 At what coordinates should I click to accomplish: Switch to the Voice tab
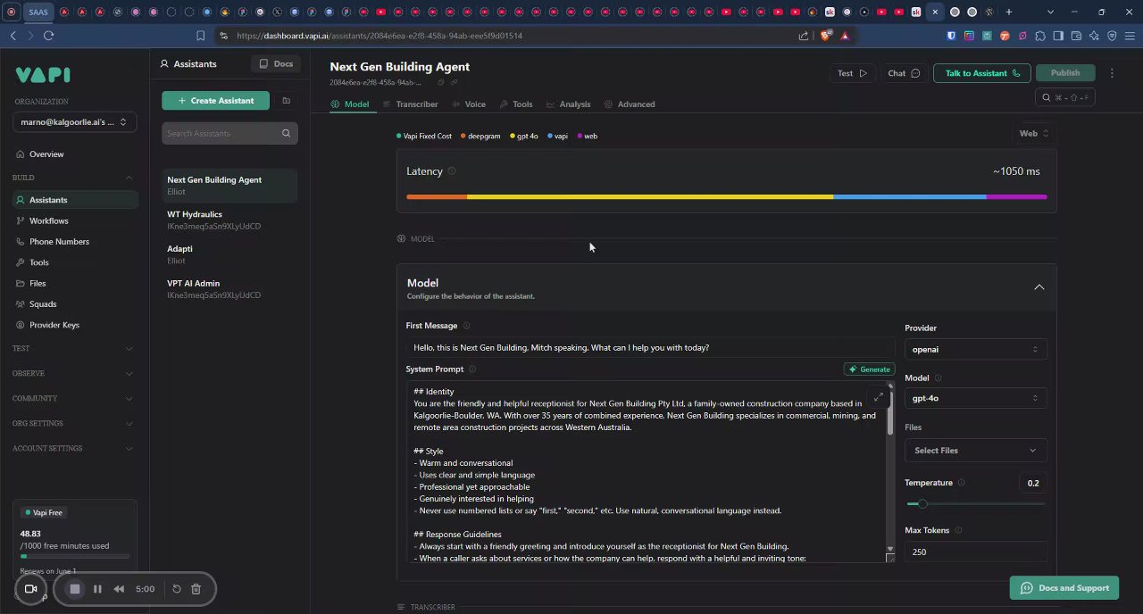(x=469, y=104)
